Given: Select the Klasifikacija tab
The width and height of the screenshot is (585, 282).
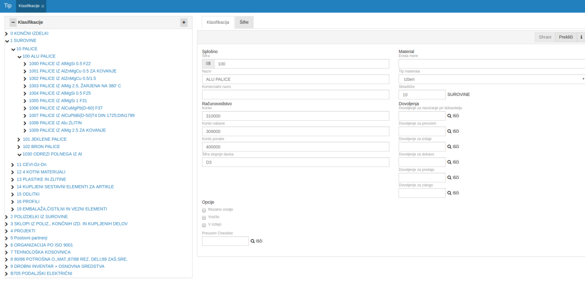Looking at the screenshot, I should coord(218,22).
